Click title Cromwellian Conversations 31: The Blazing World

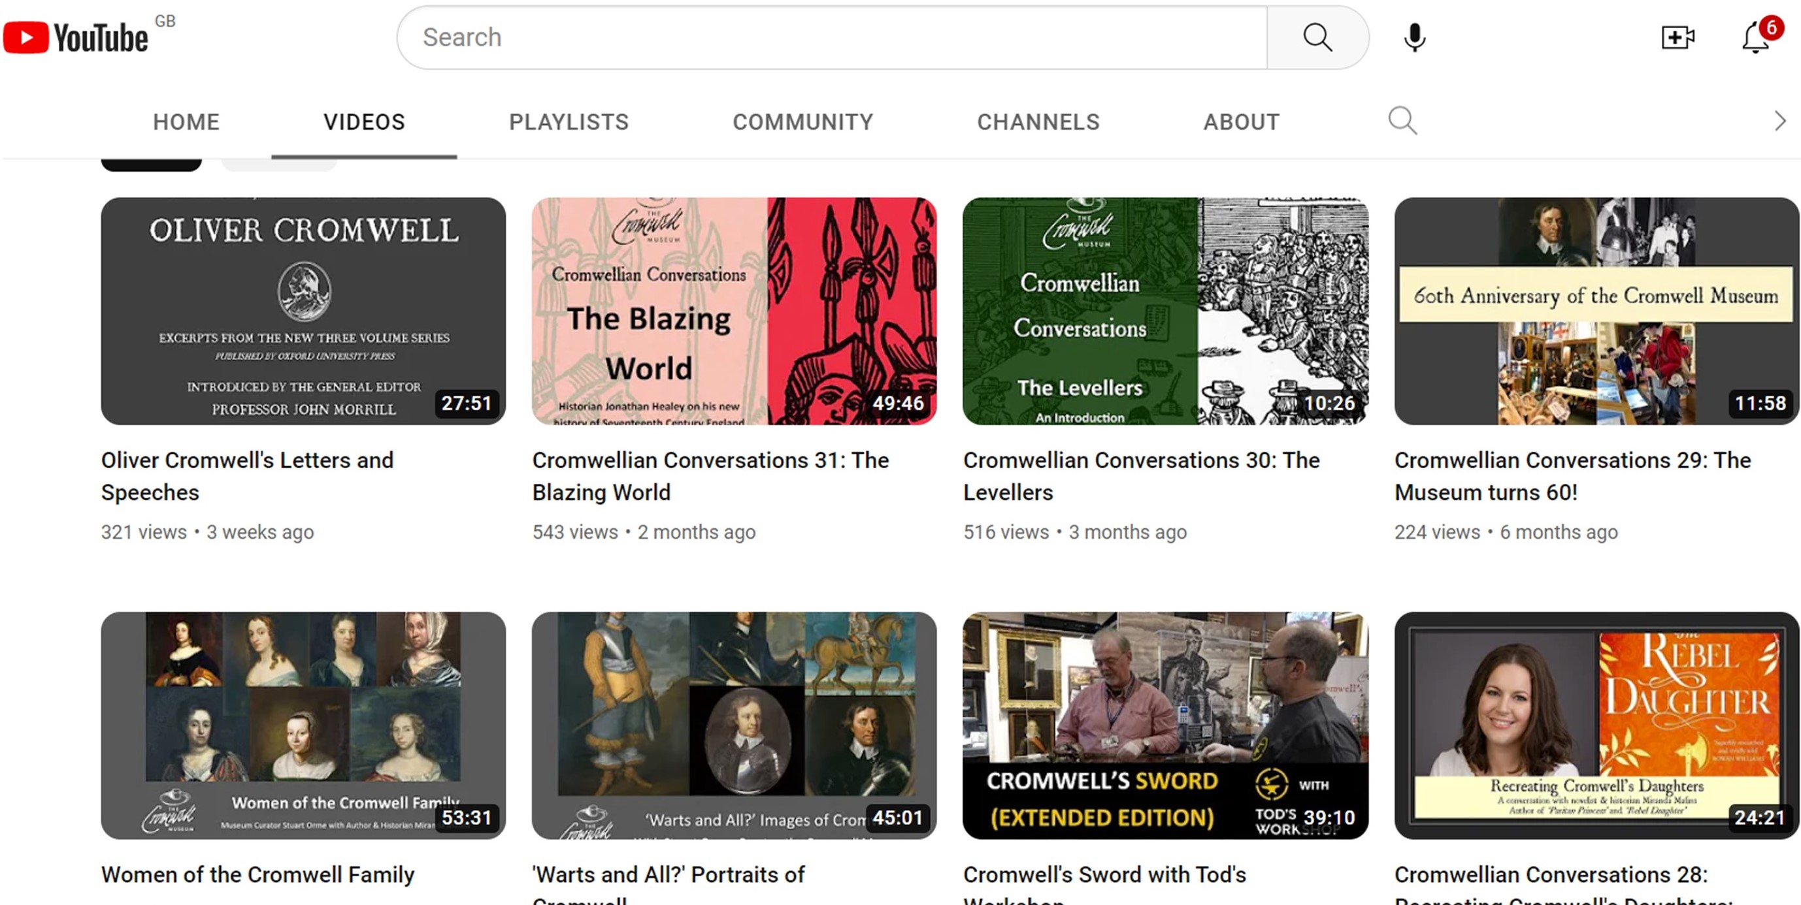click(710, 476)
